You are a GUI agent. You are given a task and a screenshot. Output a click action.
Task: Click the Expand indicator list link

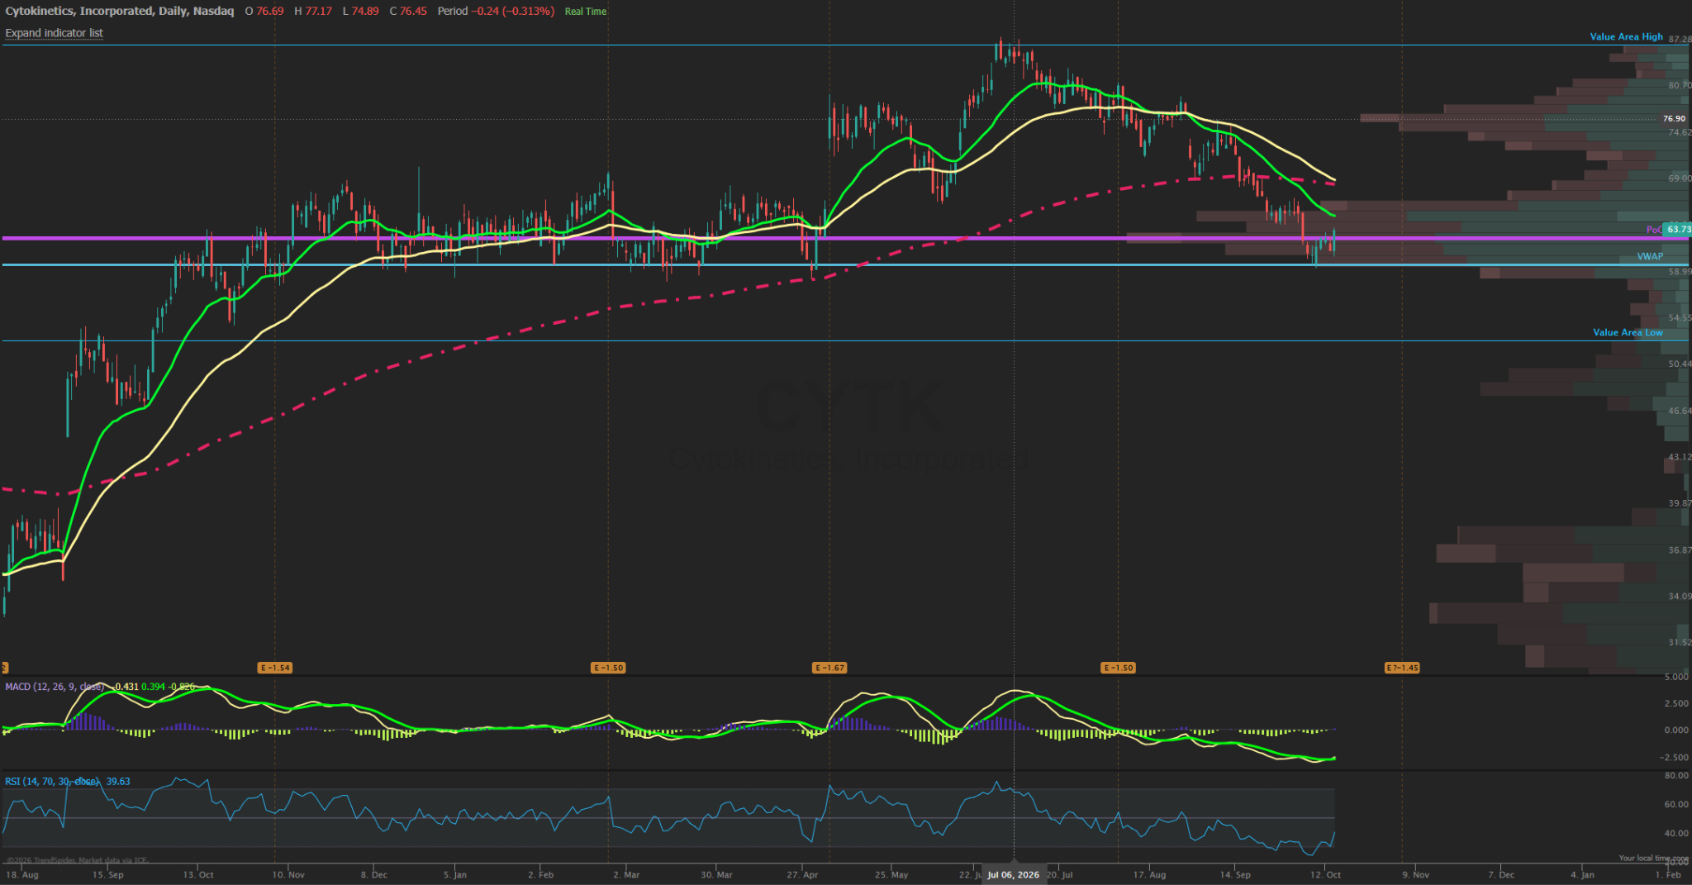pos(54,33)
